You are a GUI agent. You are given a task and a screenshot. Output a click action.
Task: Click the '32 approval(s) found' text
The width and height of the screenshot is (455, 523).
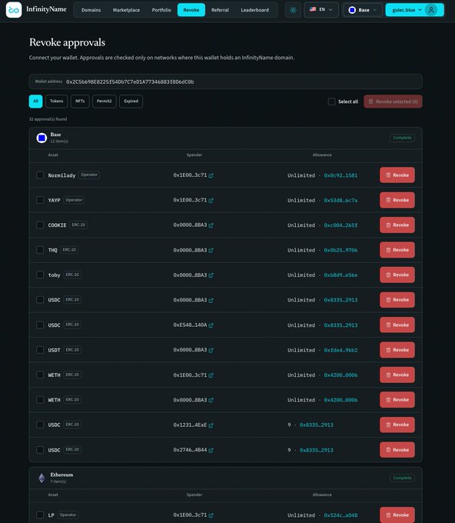[x=48, y=119]
